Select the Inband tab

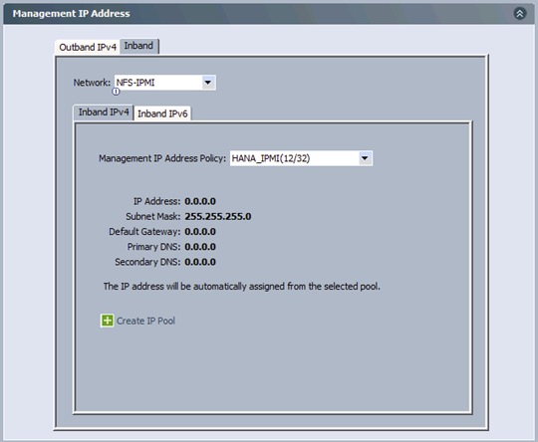(x=138, y=46)
